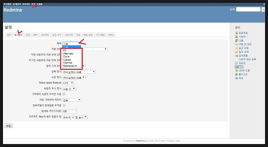Click the Redmine header title

[x=13, y=10]
